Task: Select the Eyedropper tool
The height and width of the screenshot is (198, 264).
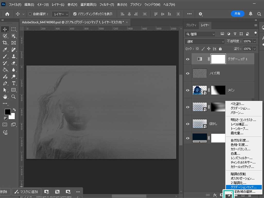Action: pyautogui.click(x=5, y=50)
